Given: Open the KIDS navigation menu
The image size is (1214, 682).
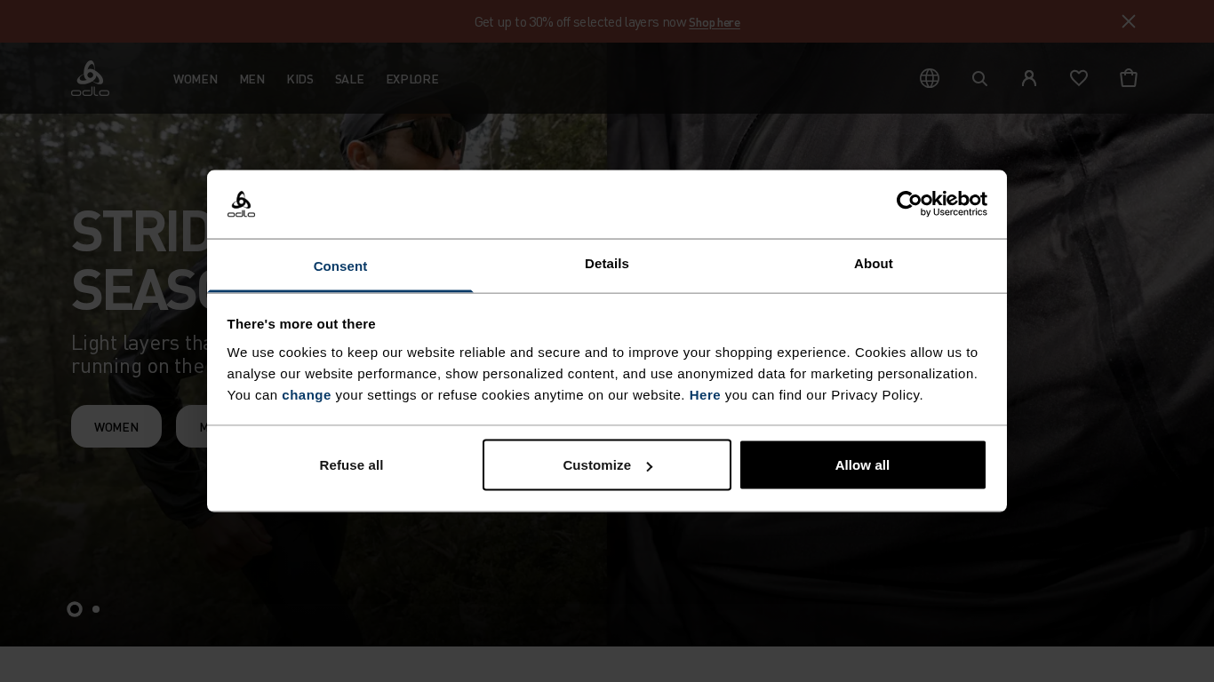Looking at the screenshot, I should point(300,79).
